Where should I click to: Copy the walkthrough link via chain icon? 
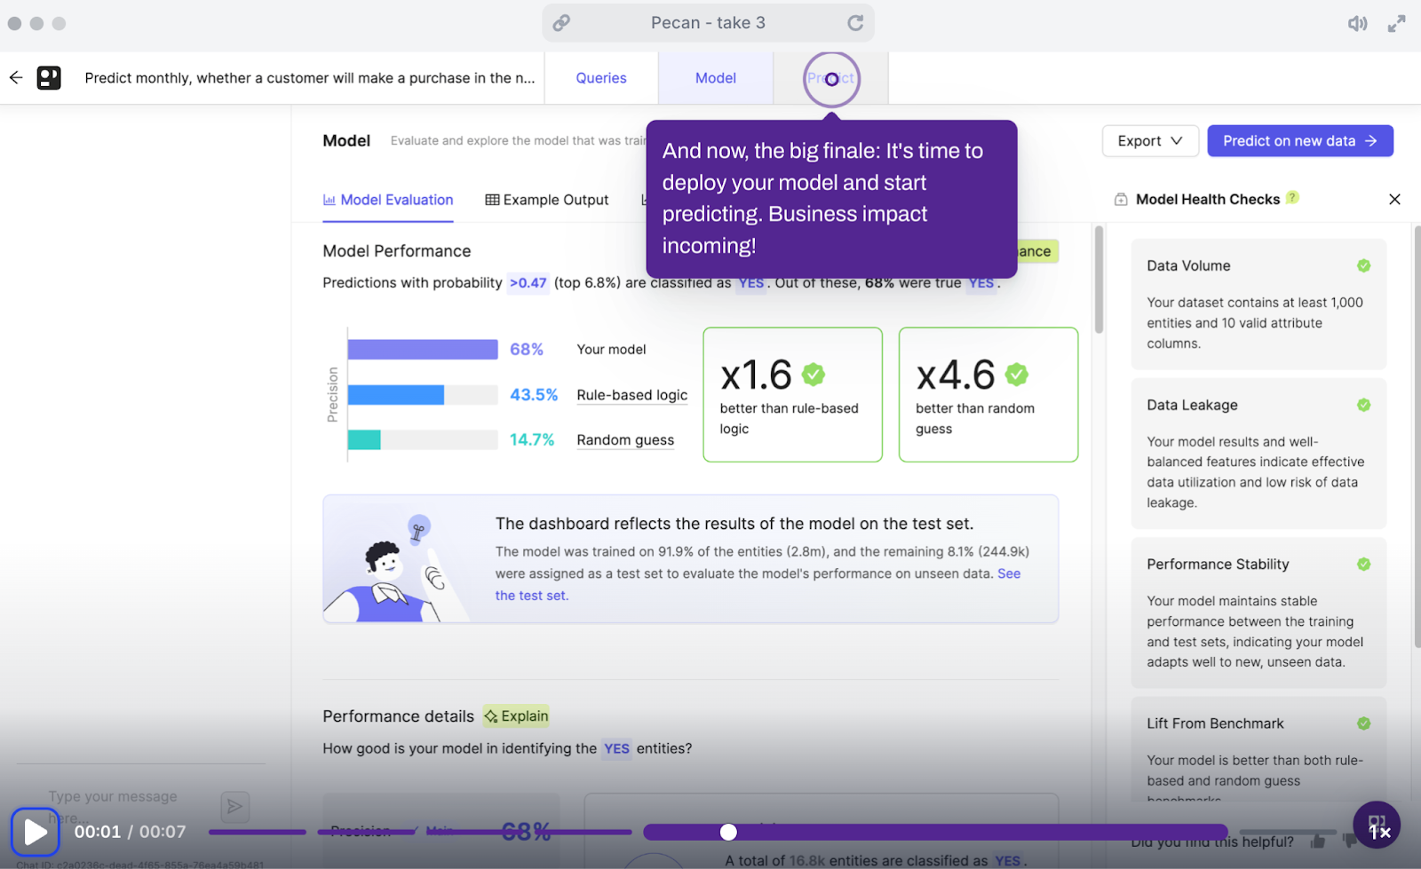[x=561, y=23]
